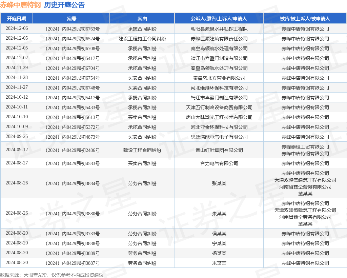This screenshot has height=278, width=347.
Task: Click the 被告/被上诉人/被申请人 column header
Action: tap(305, 19)
